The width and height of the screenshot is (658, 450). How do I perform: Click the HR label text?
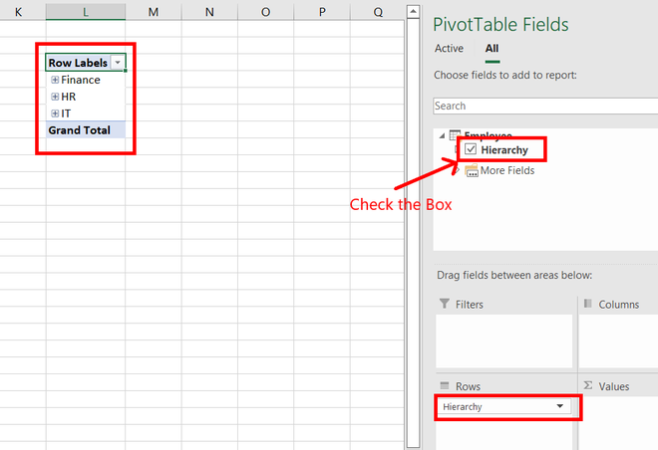point(69,97)
